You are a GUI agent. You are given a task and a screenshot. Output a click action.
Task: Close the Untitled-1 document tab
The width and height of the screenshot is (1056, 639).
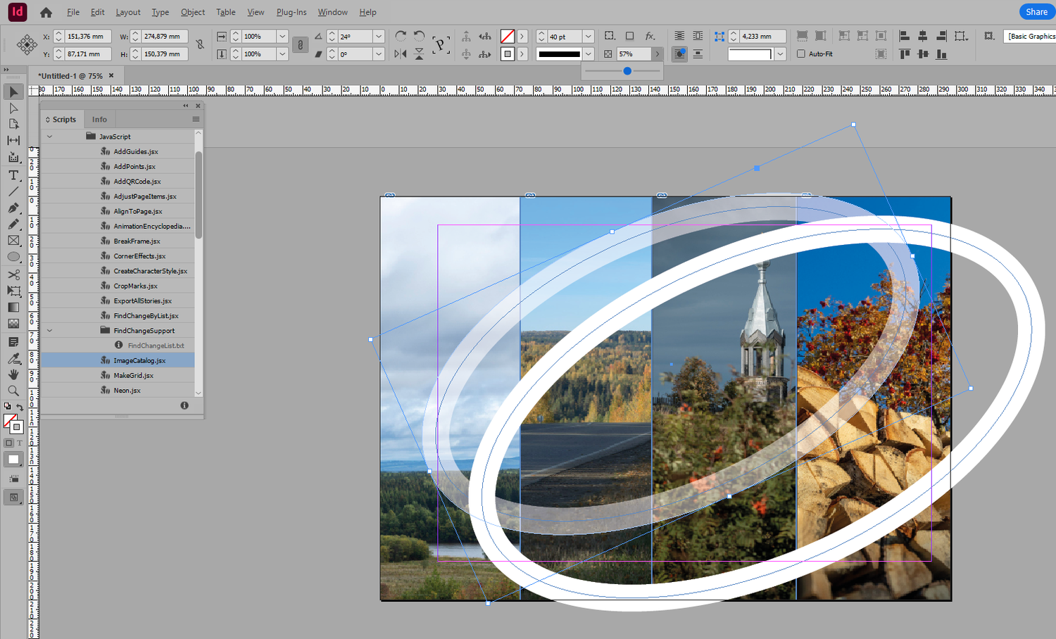pos(111,75)
